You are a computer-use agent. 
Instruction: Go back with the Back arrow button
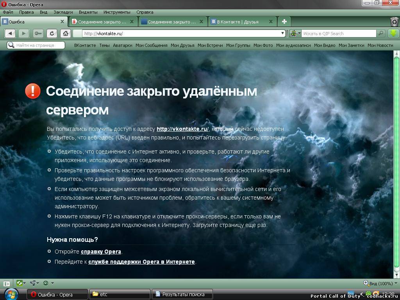(x=10, y=34)
